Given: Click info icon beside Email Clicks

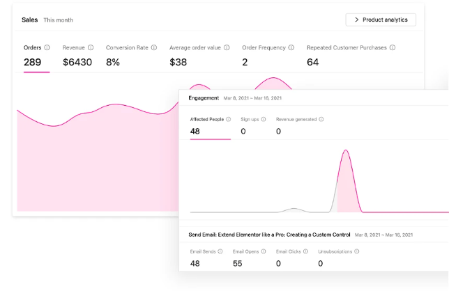Looking at the screenshot, I should [307, 251].
